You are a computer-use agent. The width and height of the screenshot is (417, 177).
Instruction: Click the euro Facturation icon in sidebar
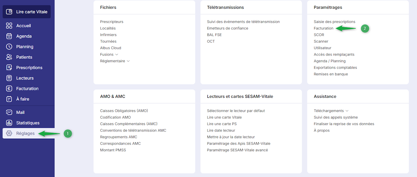click(x=9, y=88)
